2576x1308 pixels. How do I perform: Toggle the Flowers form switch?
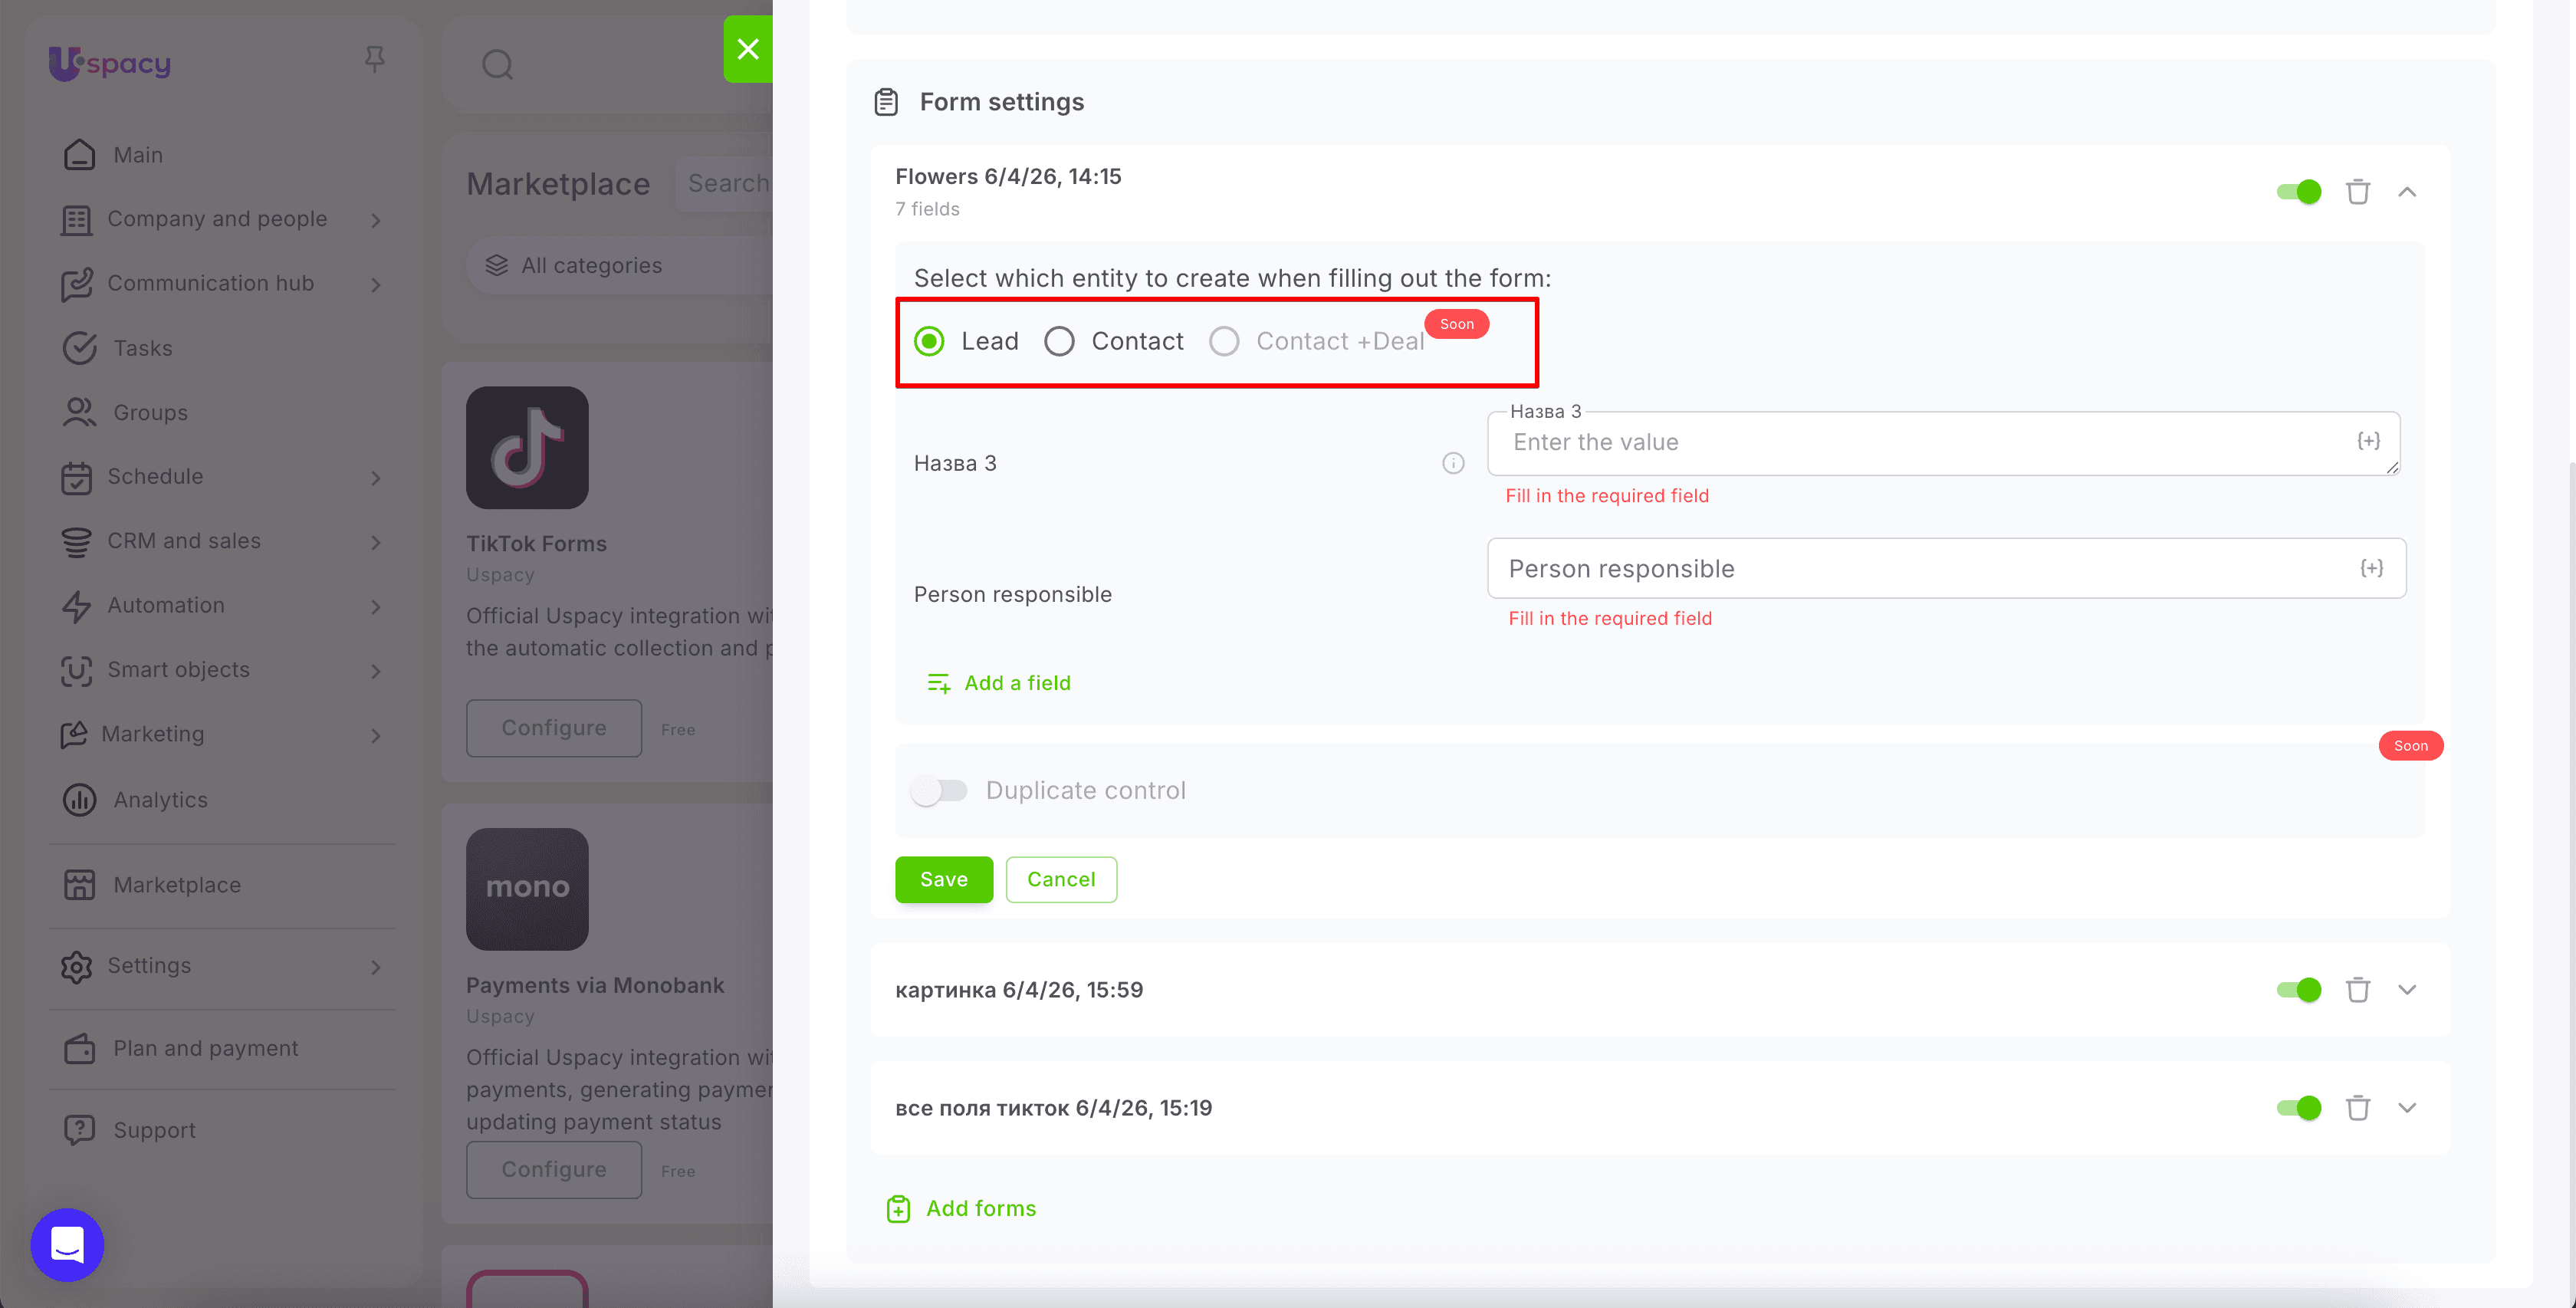click(x=2298, y=192)
